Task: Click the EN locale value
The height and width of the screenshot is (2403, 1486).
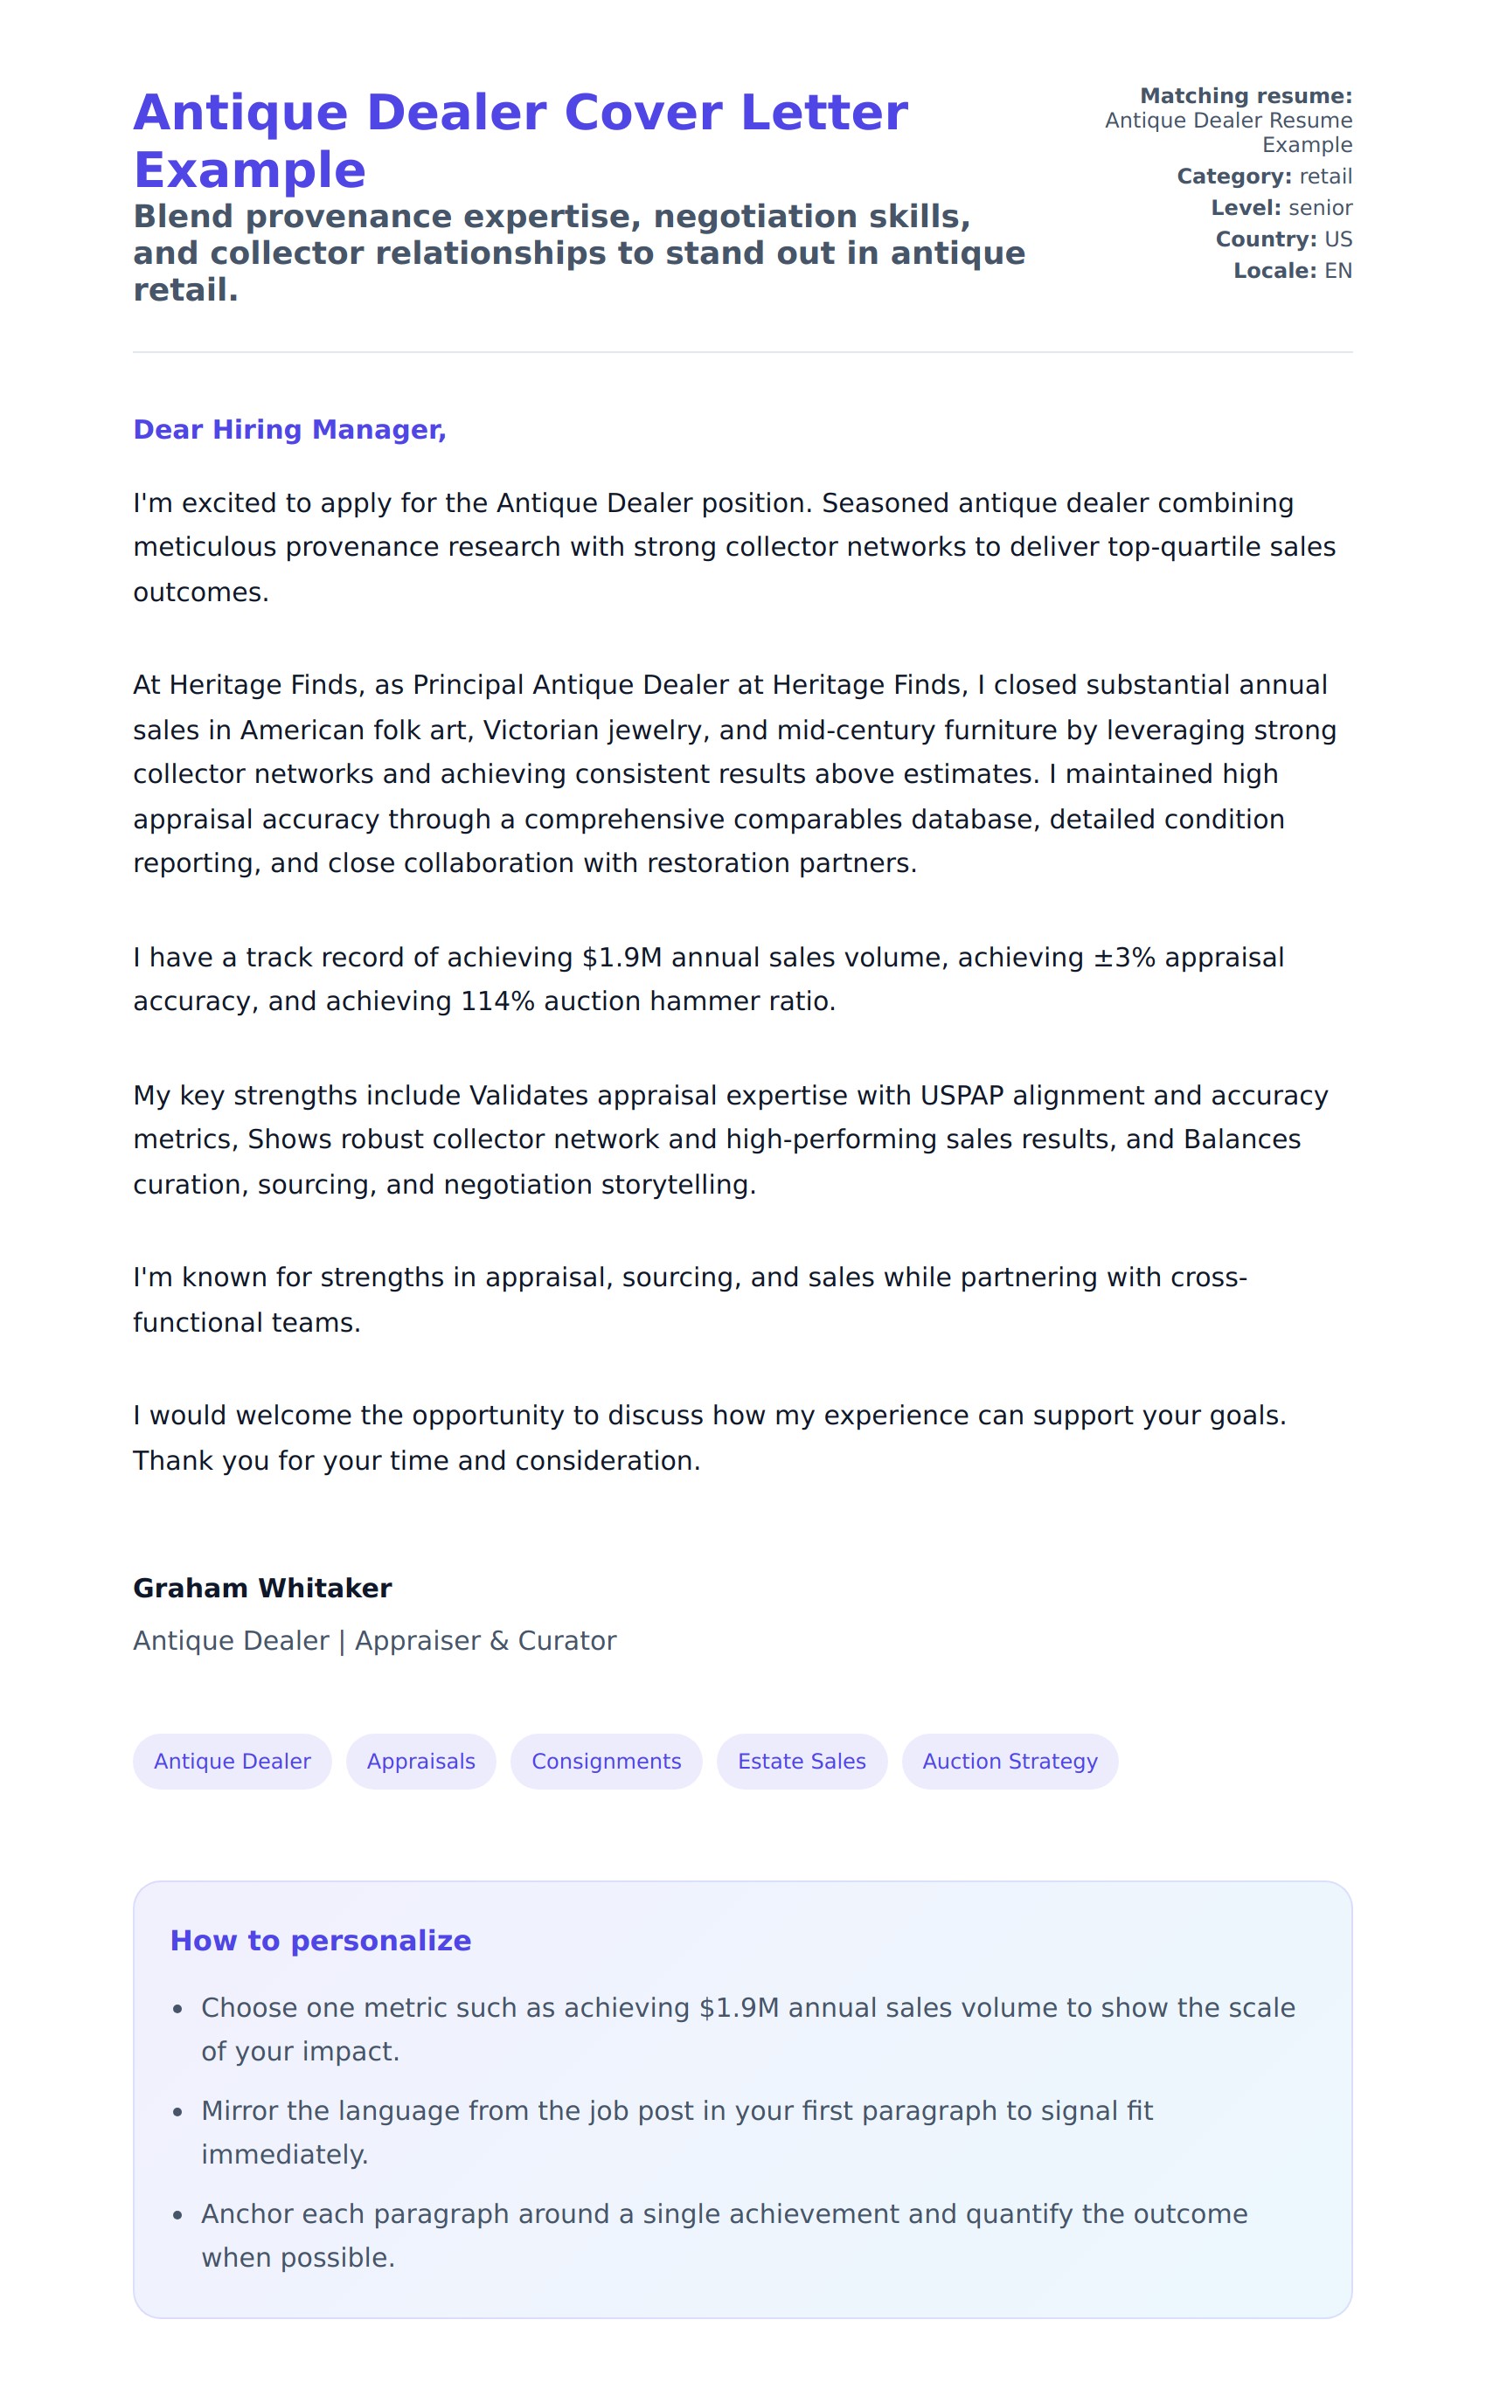Action: coord(1337,271)
